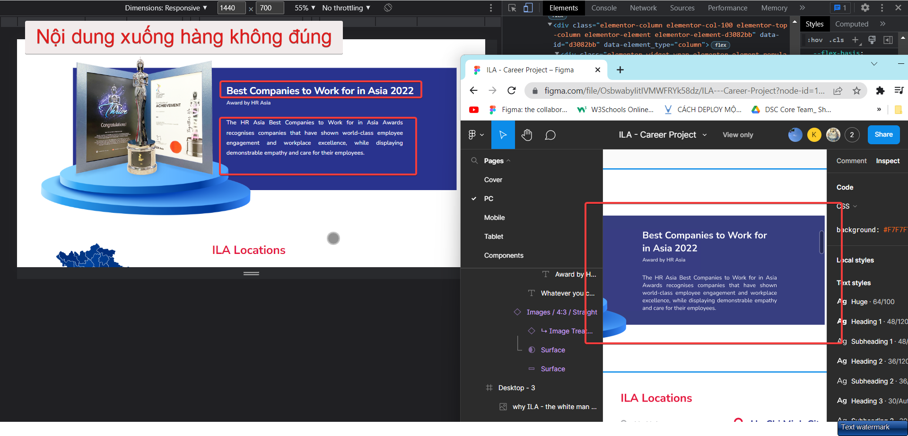Switch to the Console tab in DevTools
This screenshot has height=436, width=908.
604,8
